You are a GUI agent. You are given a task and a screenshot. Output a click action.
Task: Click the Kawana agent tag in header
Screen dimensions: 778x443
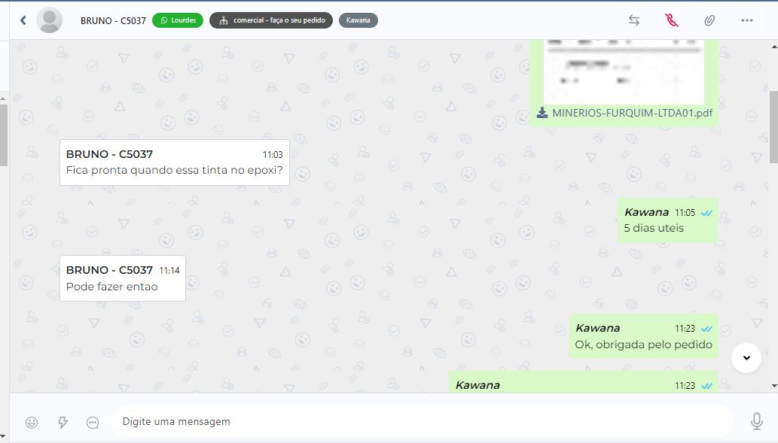(358, 20)
